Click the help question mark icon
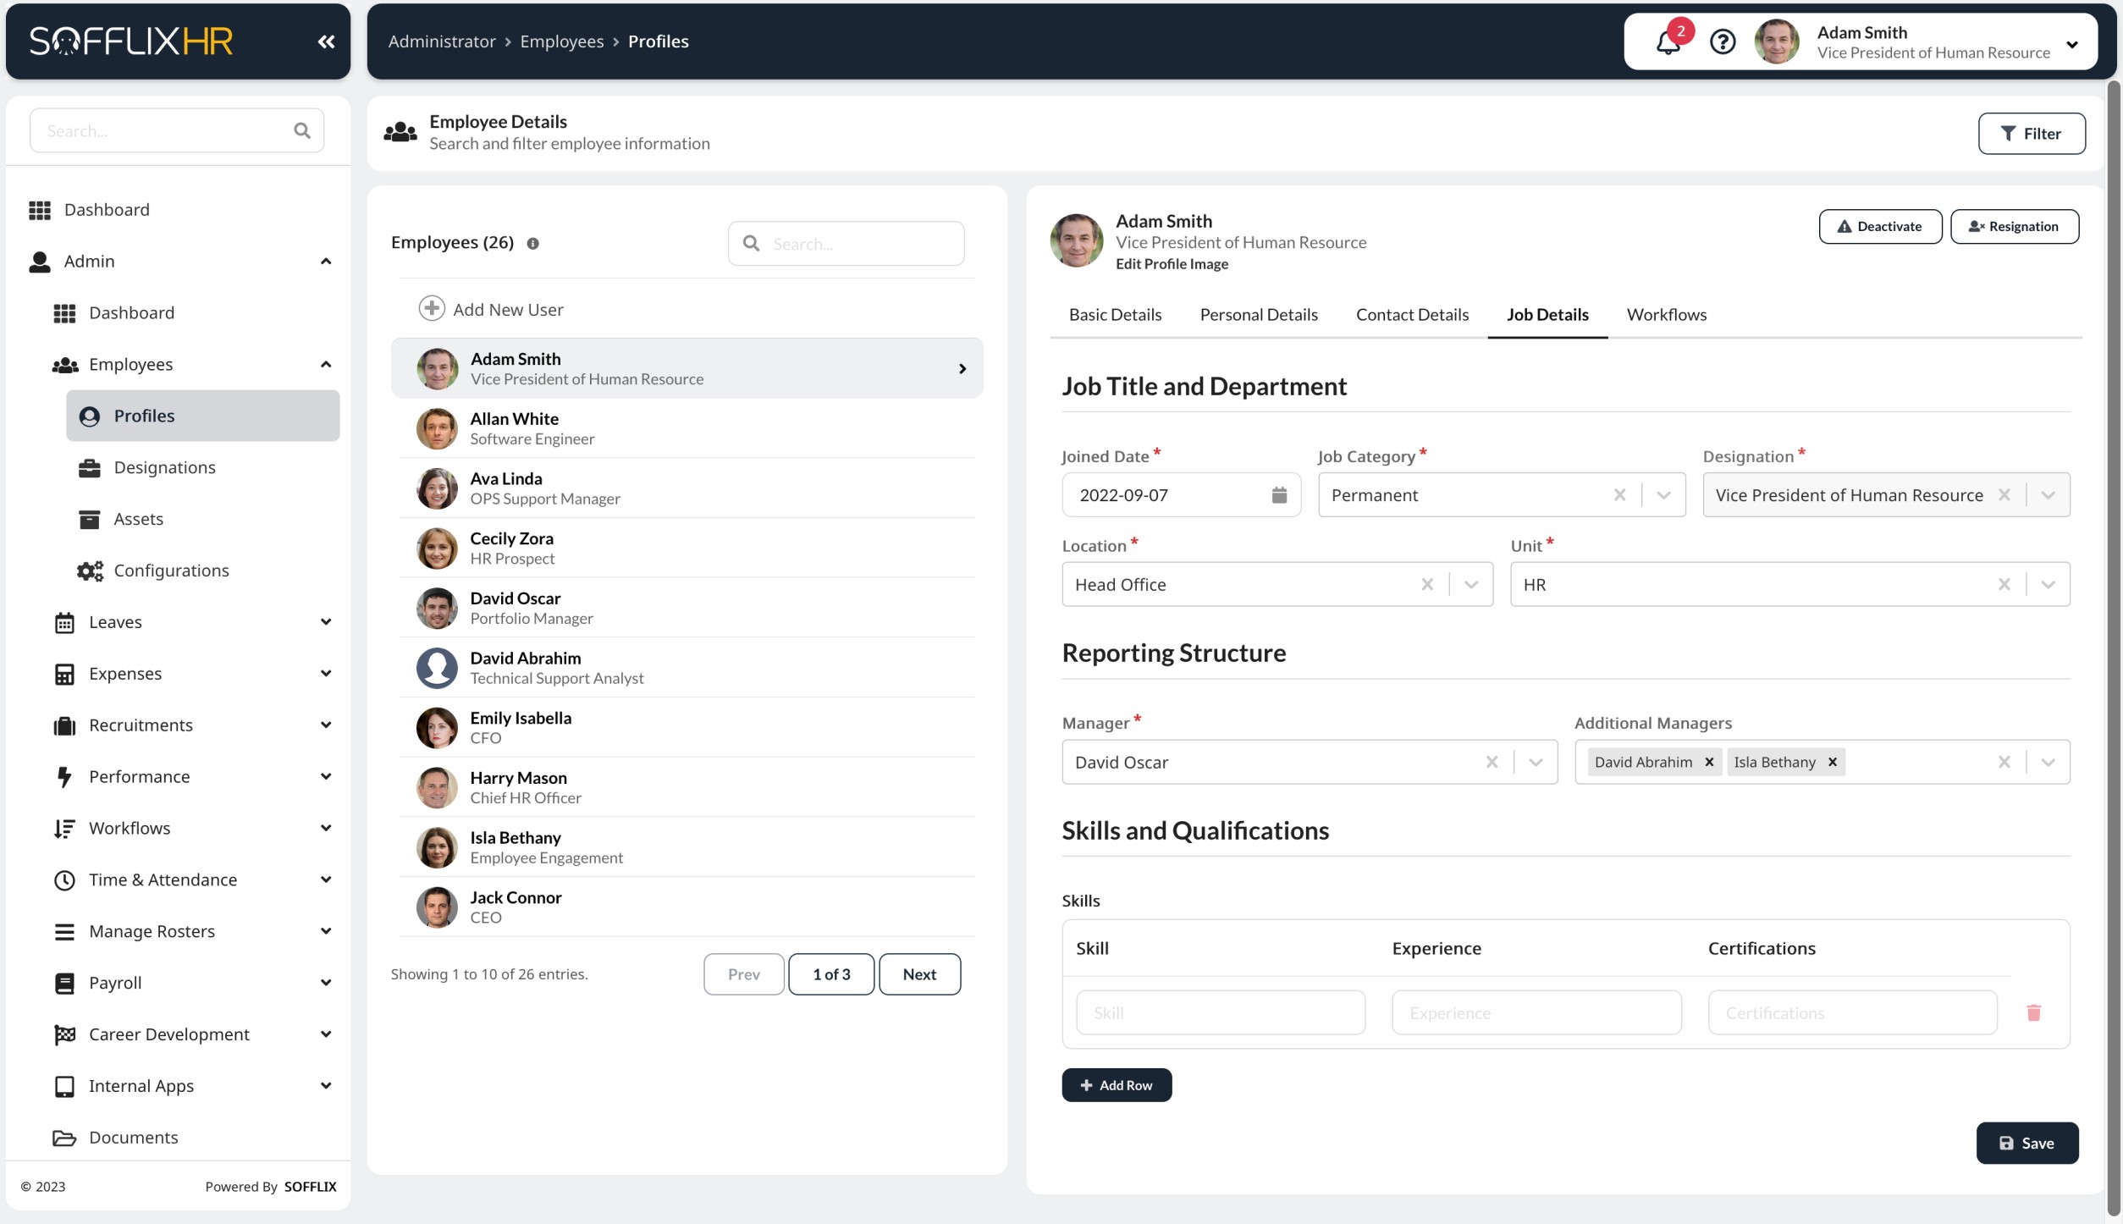 tap(1722, 41)
